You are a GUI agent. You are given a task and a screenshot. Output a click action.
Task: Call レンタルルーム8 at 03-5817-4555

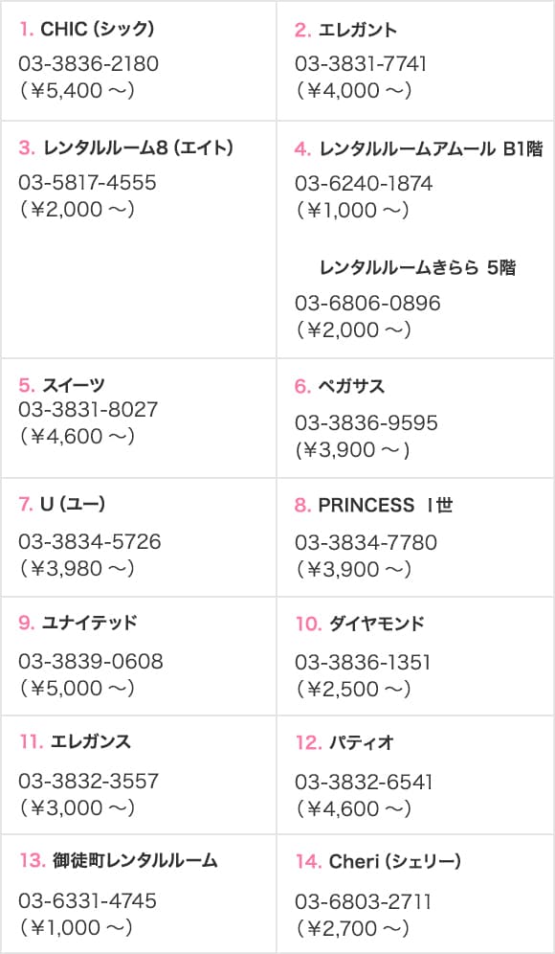click(x=87, y=183)
